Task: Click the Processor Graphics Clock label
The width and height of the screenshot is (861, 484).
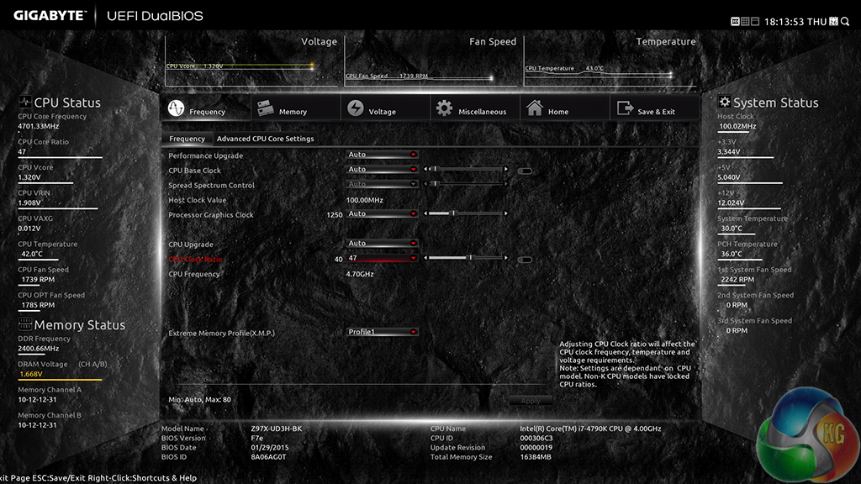Action: point(211,215)
